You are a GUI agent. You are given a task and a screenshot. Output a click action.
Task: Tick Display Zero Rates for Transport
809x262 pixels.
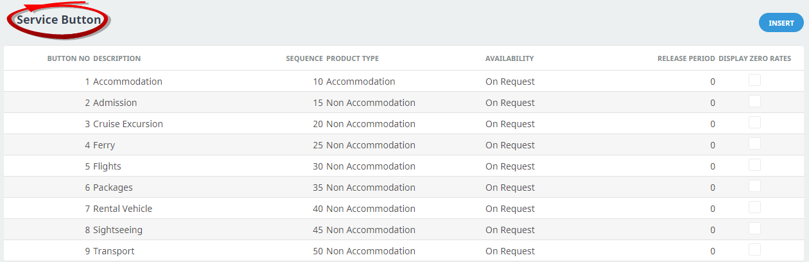(x=754, y=250)
